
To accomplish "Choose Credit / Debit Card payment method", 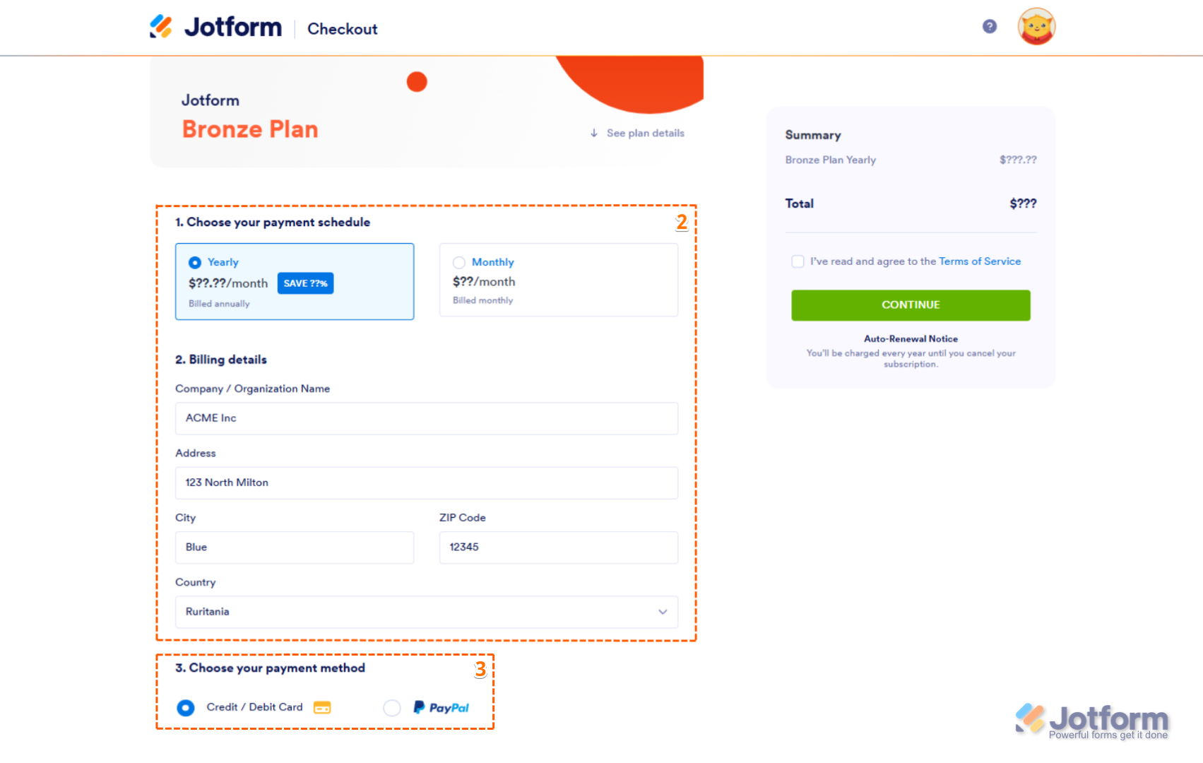I will point(186,707).
